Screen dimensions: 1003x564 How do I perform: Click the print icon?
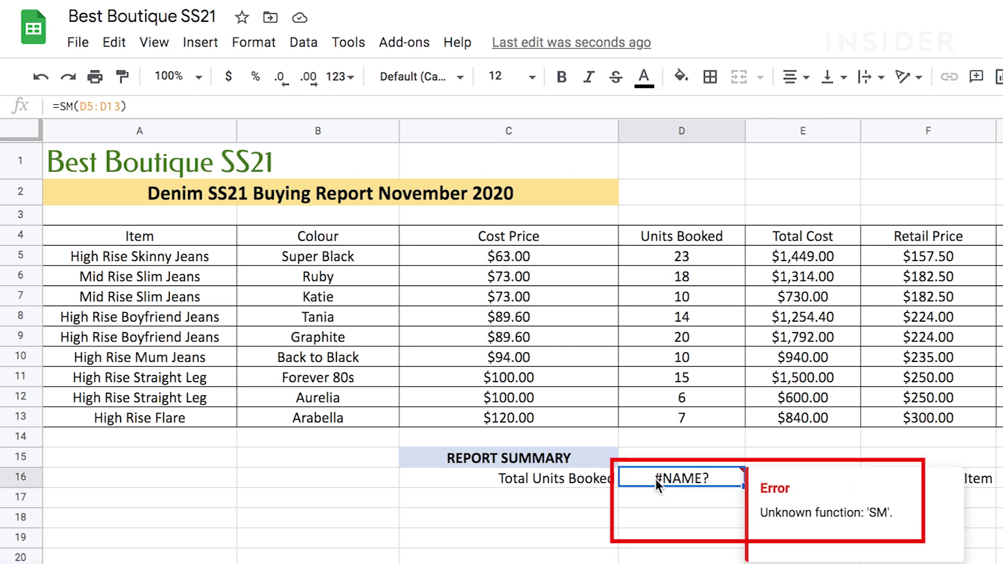click(95, 77)
